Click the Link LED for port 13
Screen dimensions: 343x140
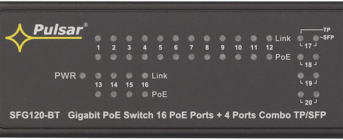tap(98, 76)
